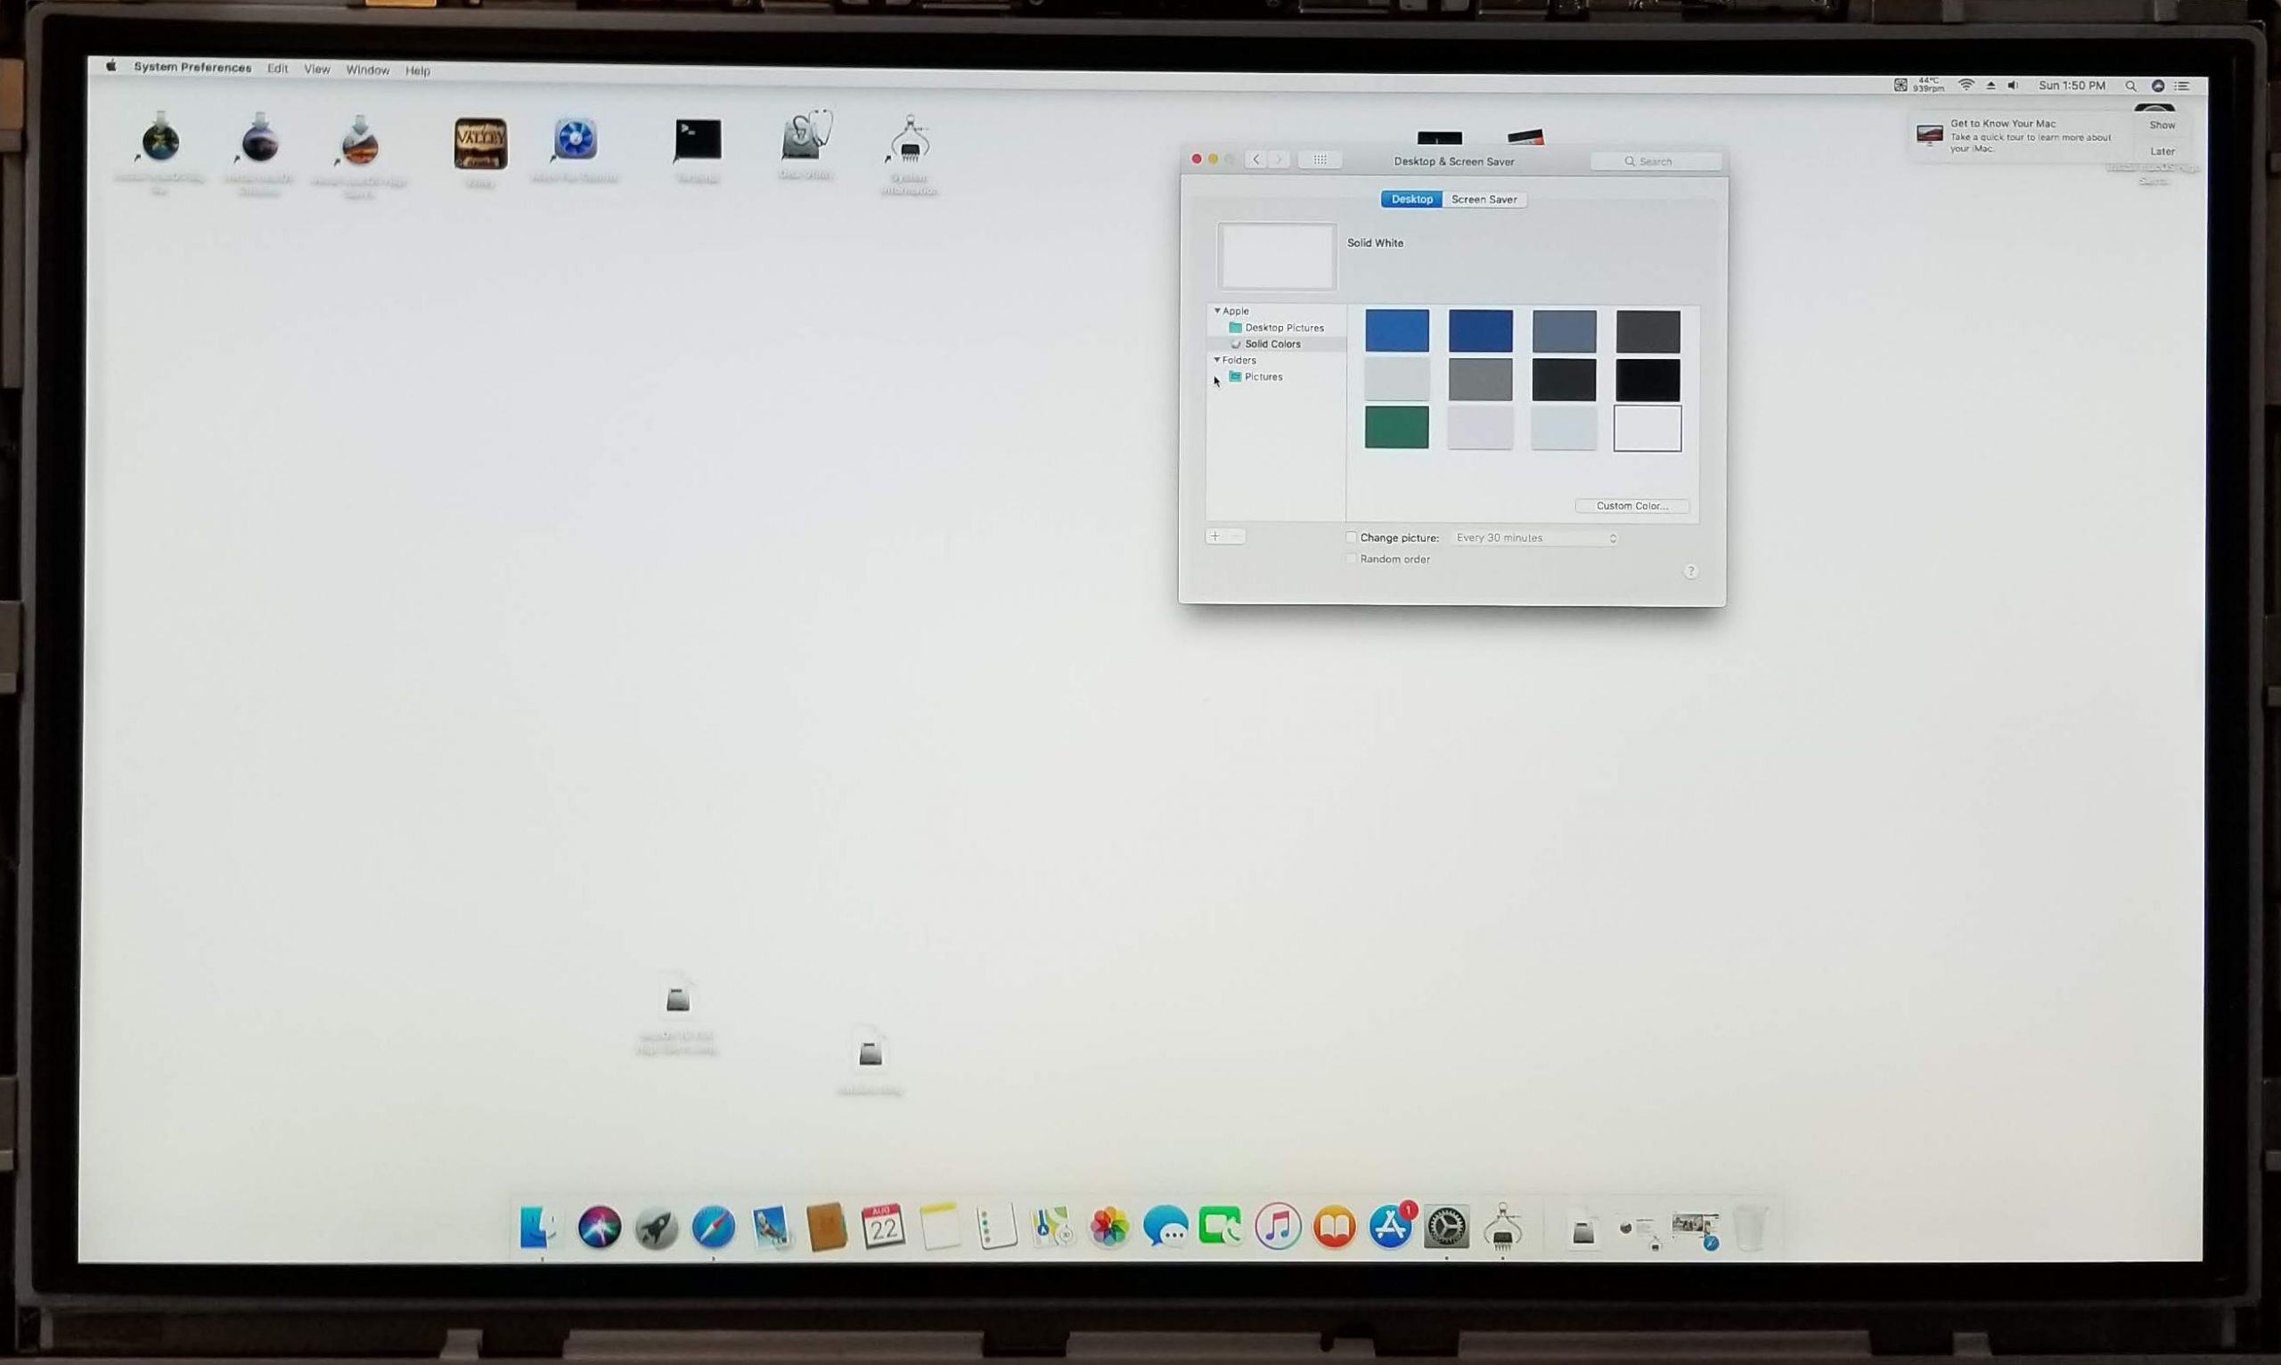2281x1365 pixels.
Task: Click the back arrow in the toolbar
Action: click(x=1256, y=160)
